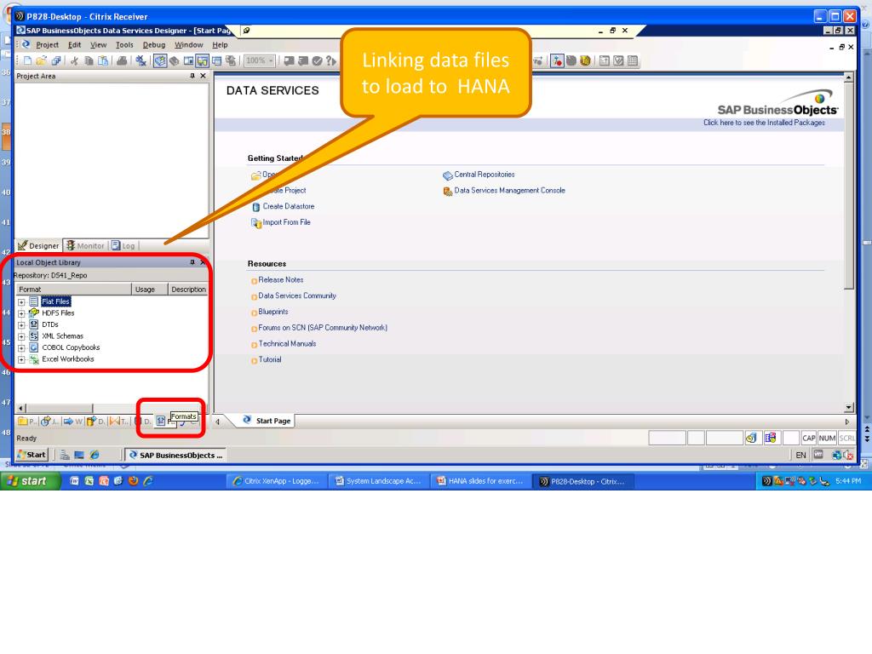Toggle the Local Object Library toolbar button
The image size is (872, 654).
pyautogui.click(x=159, y=60)
